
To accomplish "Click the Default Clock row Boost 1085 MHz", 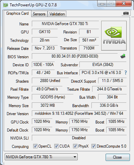I will 116,130.
